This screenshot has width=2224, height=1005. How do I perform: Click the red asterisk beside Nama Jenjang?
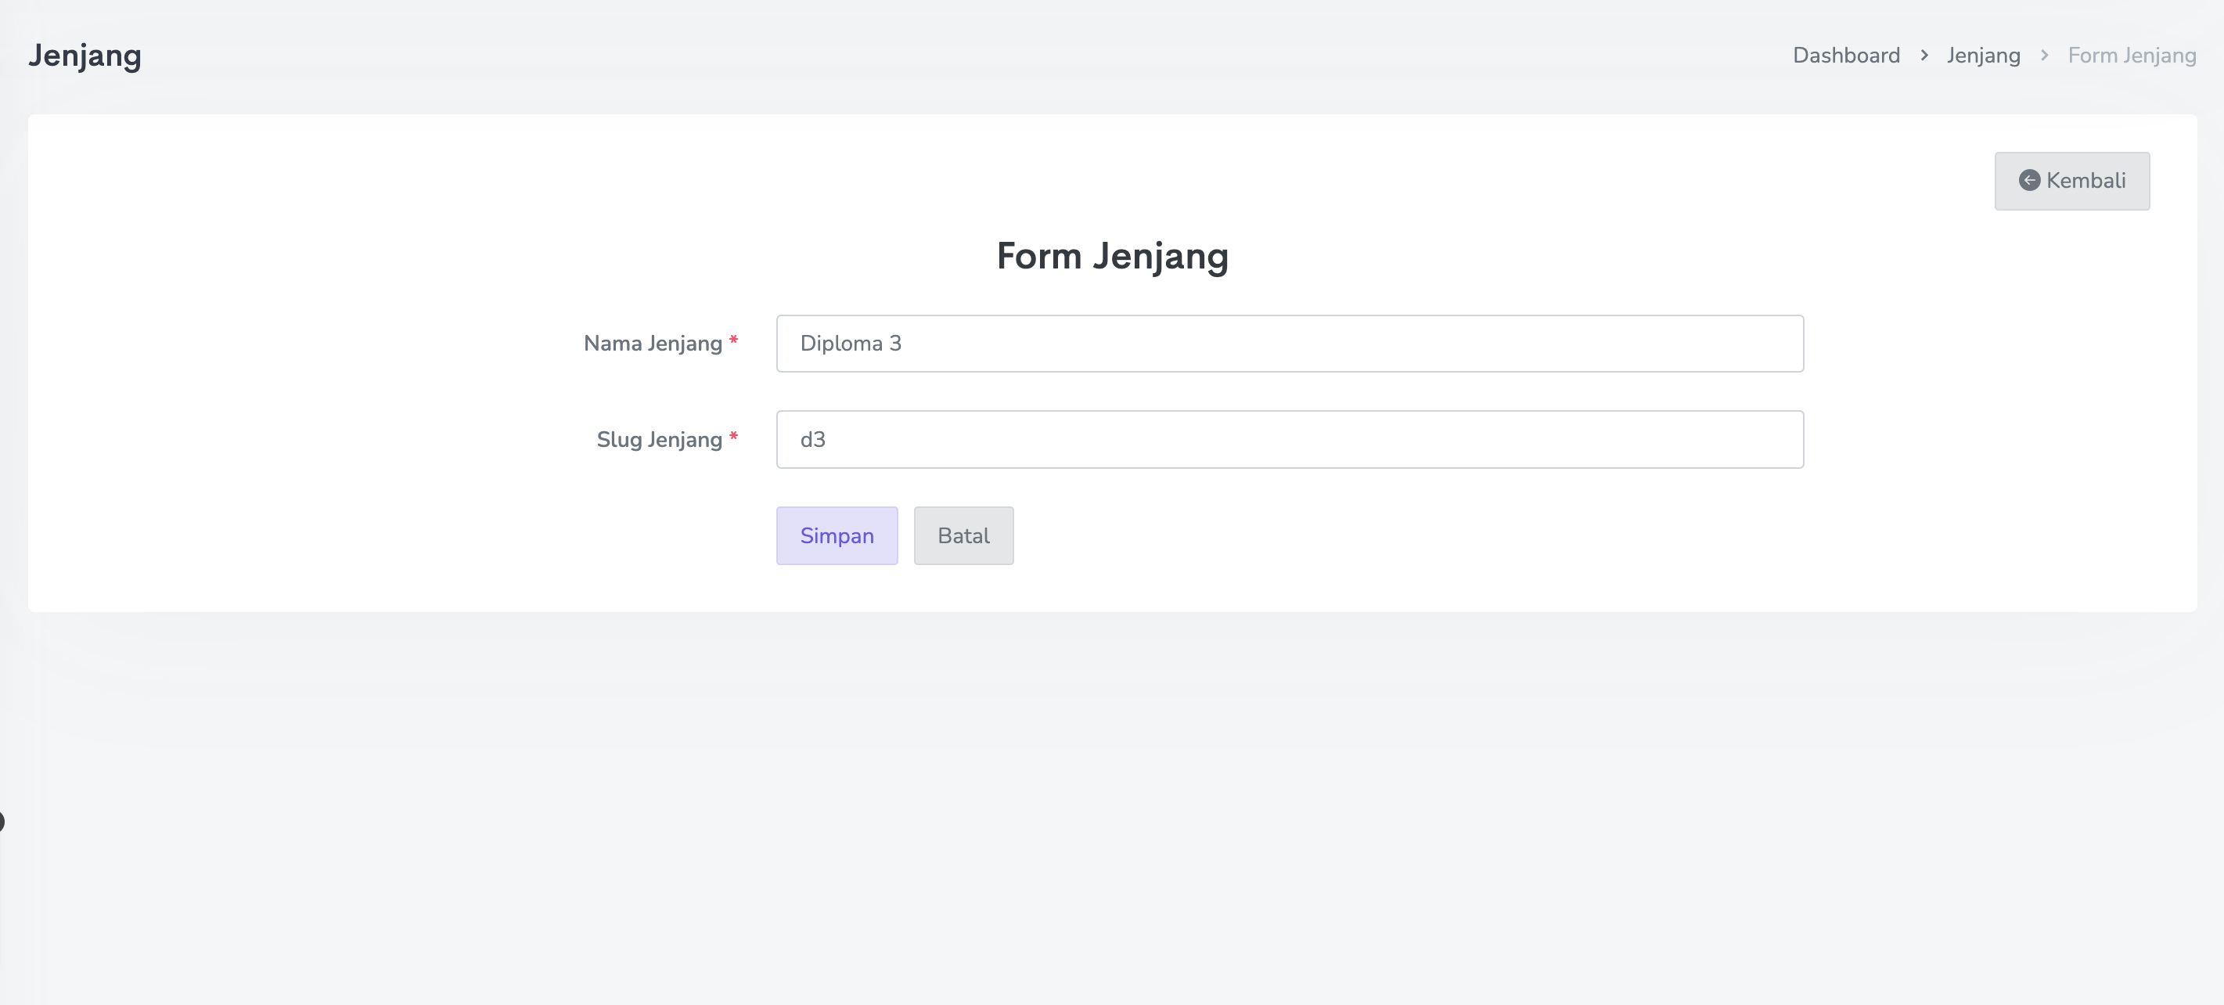[x=733, y=341]
